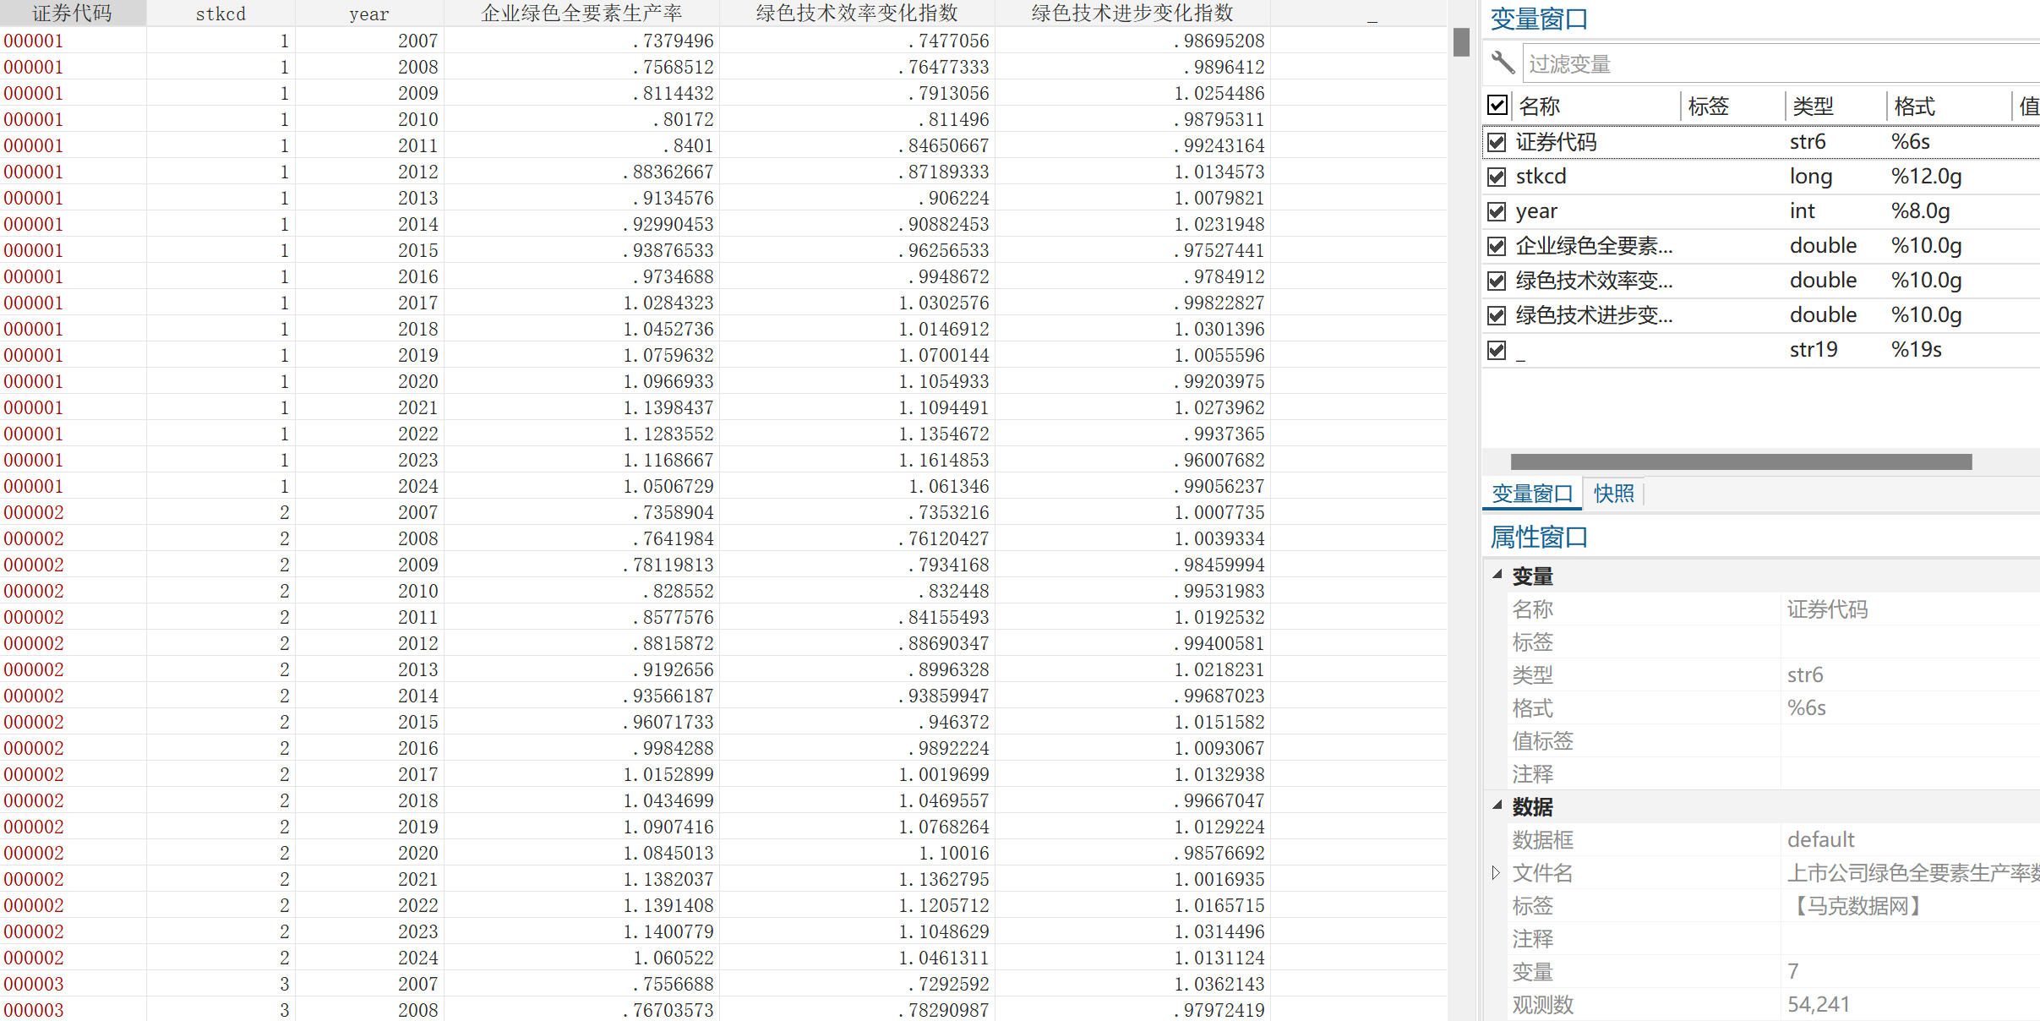Click the 类型 column header in variables list
The width and height of the screenshot is (2040, 1021).
pyautogui.click(x=1814, y=106)
